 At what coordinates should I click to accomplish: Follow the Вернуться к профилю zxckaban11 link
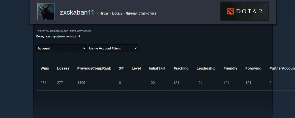(x=58, y=36)
